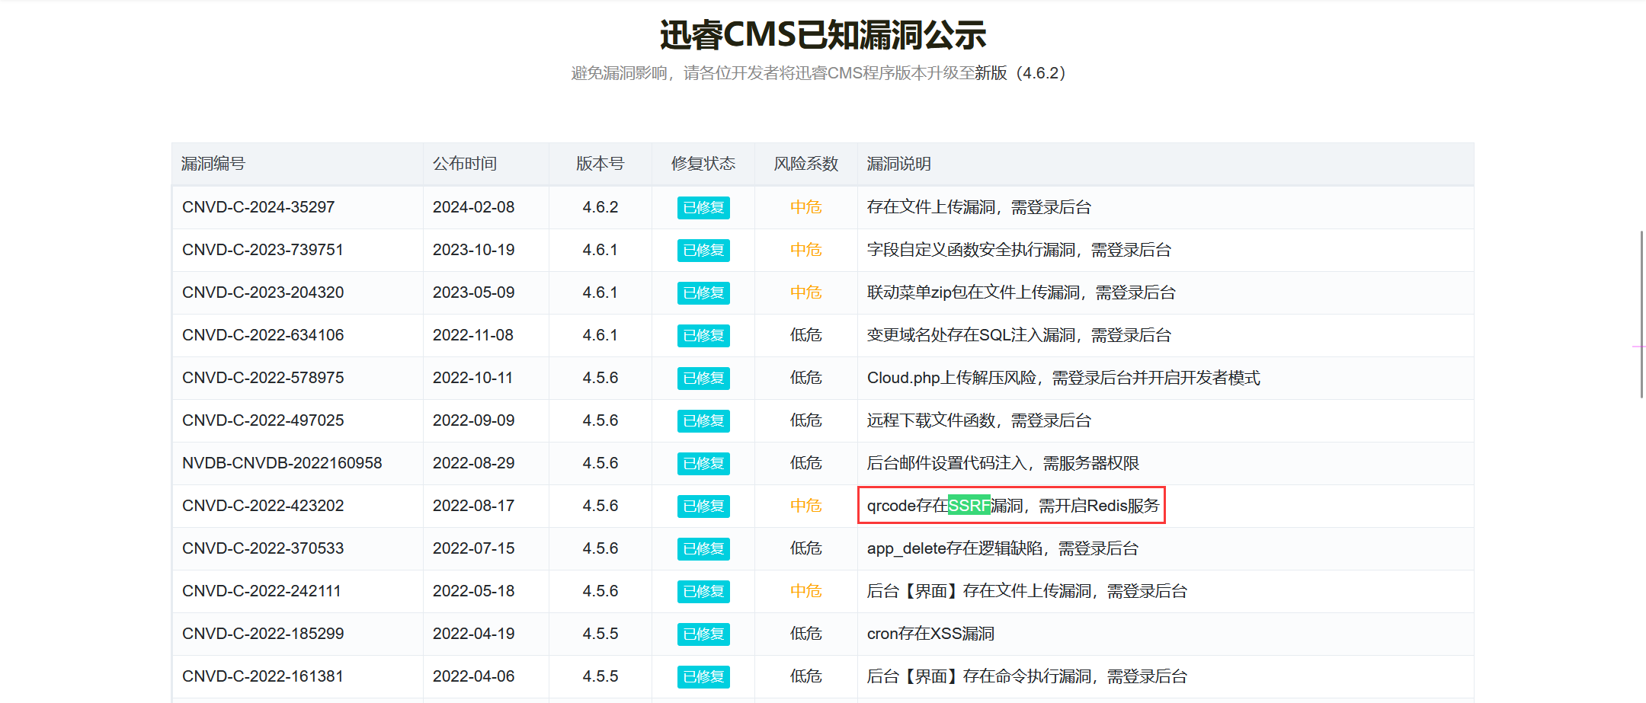Click the 版本号 column header
This screenshot has width=1646, height=703.
click(x=600, y=164)
